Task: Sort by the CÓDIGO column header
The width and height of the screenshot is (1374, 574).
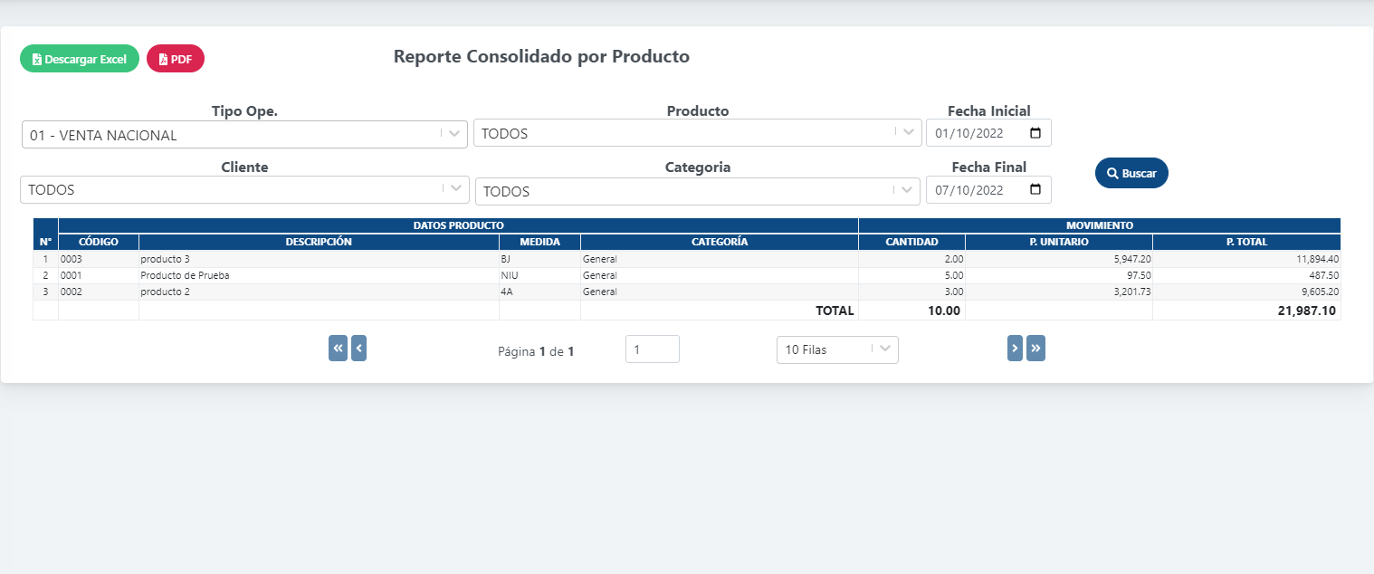Action: point(99,242)
